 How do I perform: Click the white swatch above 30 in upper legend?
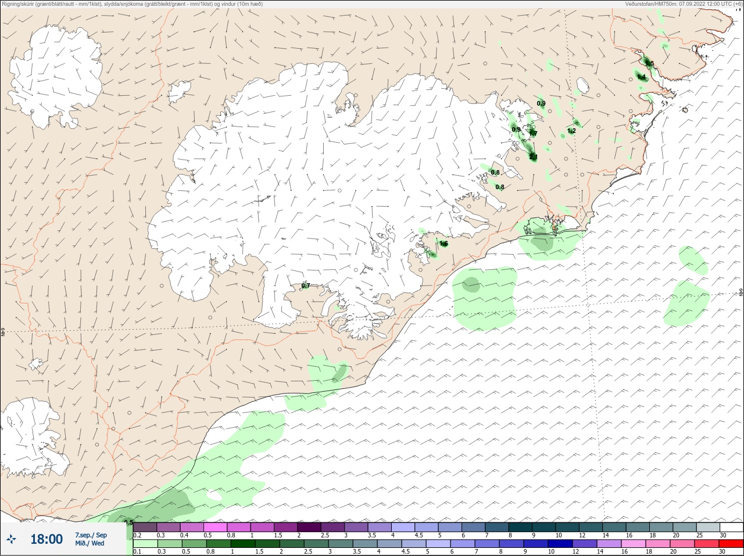point(732,527)
